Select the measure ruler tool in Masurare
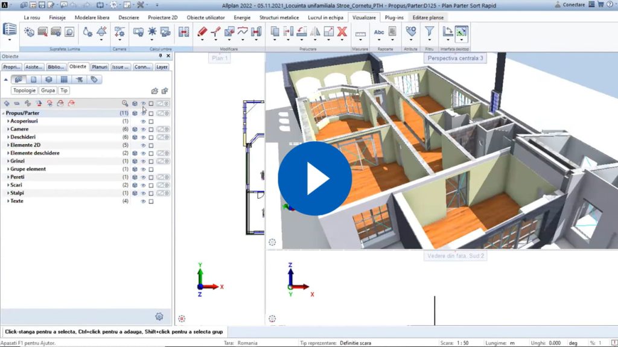 361,33
